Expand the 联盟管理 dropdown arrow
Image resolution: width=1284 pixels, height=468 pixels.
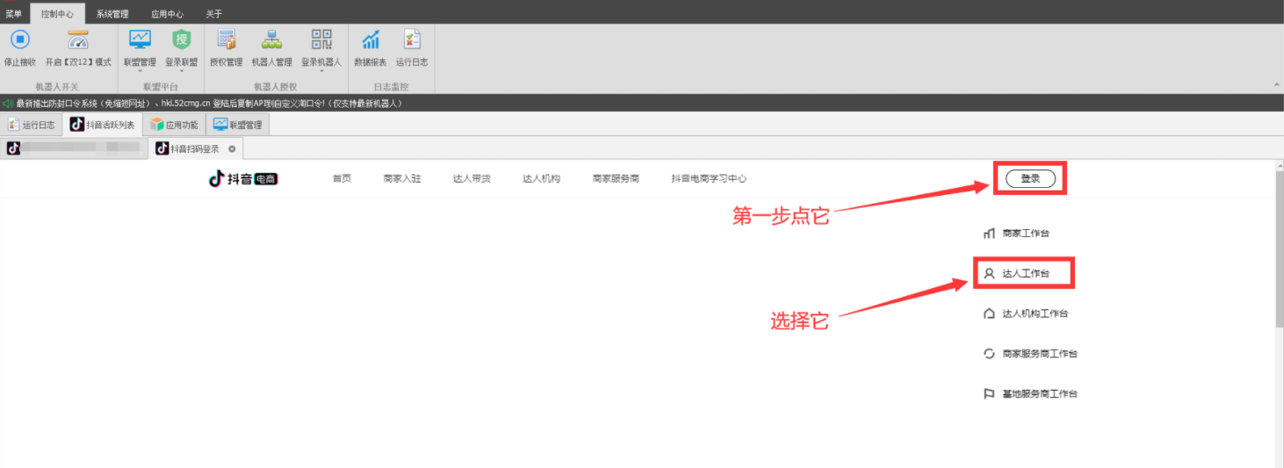[140, 71]
